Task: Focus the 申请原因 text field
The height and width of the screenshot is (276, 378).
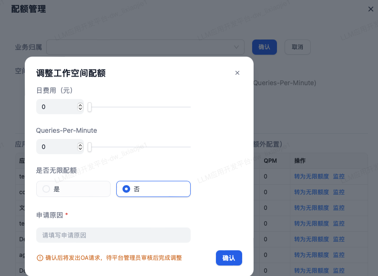Action: pos(113,235)
